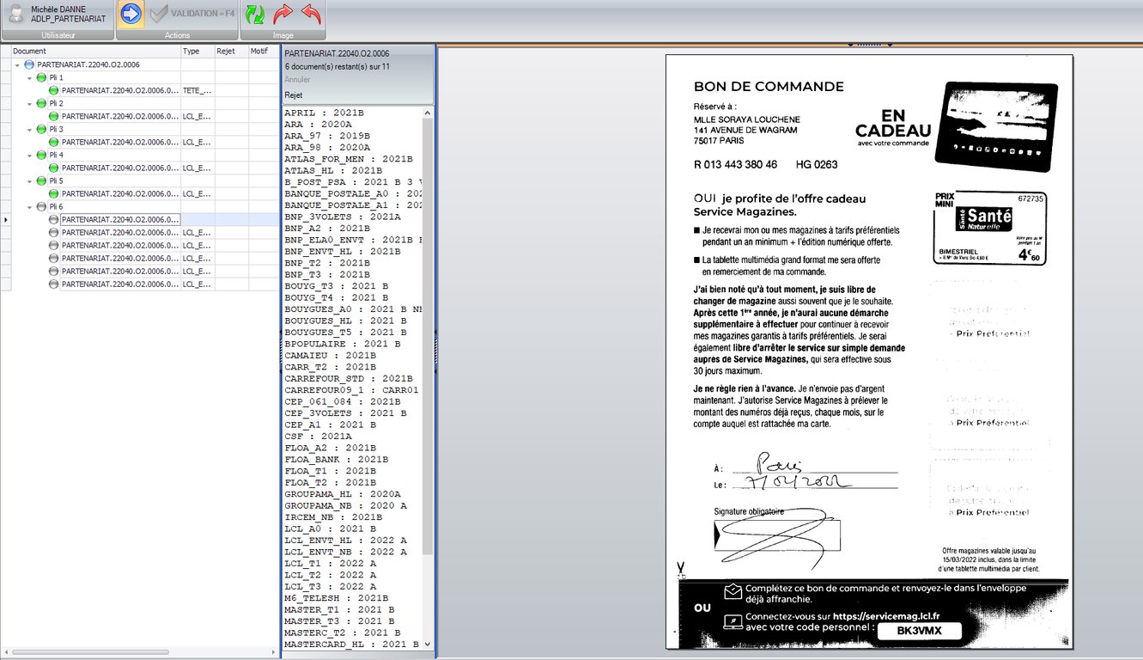The height and width of the screenshot is (660, 1143).
Task: Click the VALIDATION = F4 checkmark icon
Action: pos(158,13)
